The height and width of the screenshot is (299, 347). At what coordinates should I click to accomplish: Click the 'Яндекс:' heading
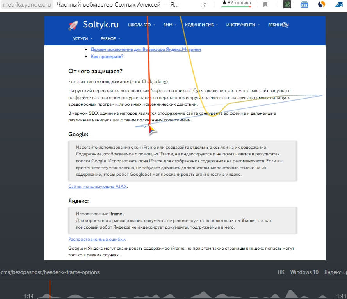(x=78, y=201)
